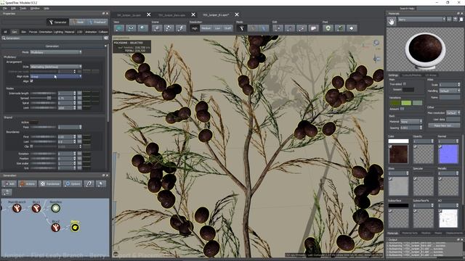Switch to Freehand mode in Properties panel
The image size is (465, 261).
(x=97, y=22)
